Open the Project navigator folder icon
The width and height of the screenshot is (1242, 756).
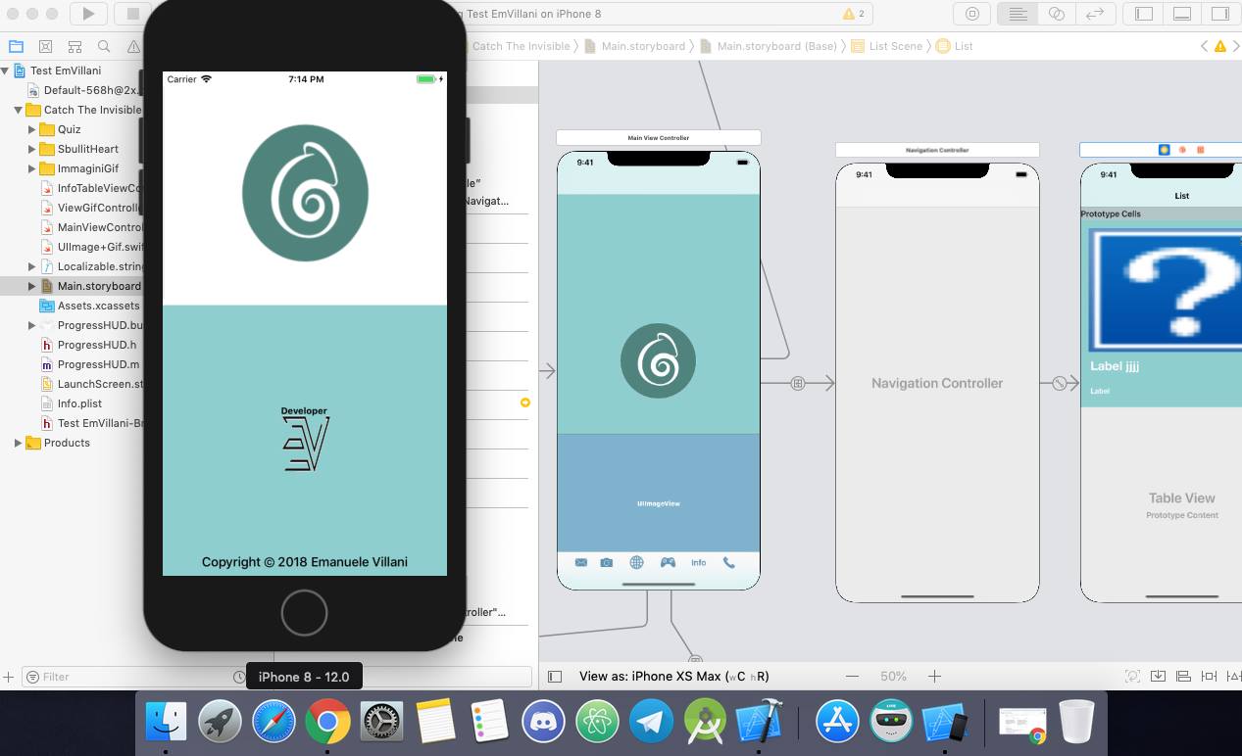point(15,46)
